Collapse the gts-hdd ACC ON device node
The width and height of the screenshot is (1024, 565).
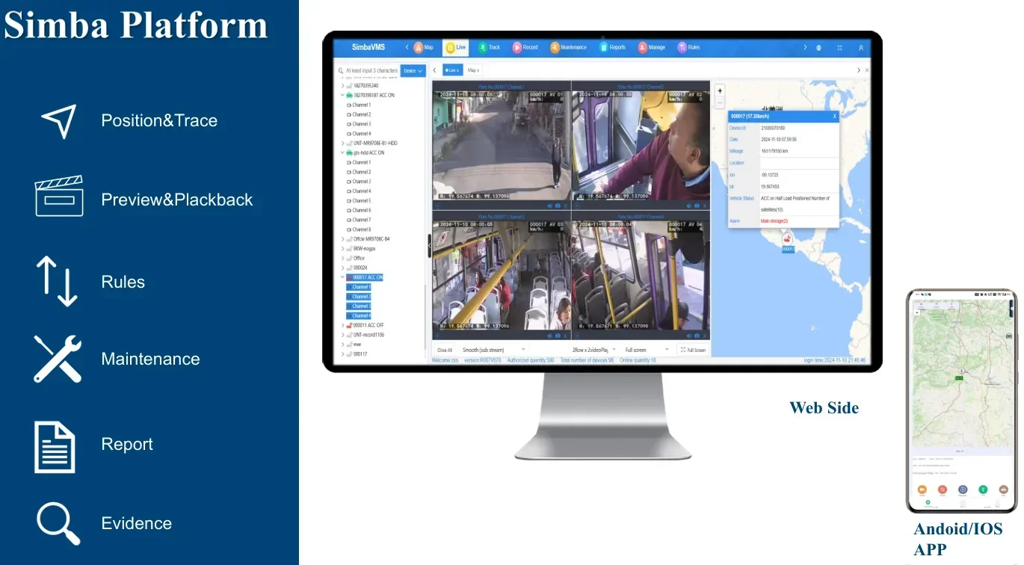[342, 152]
